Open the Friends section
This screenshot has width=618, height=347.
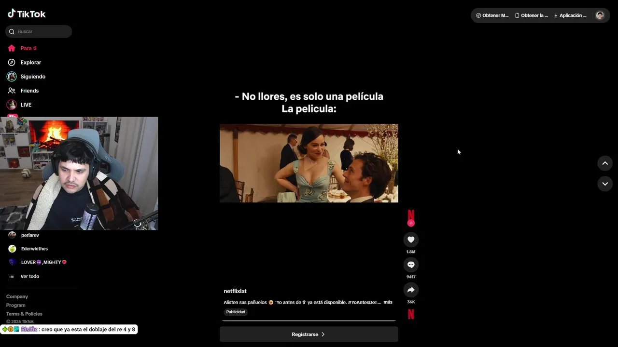tap(29, 91)
